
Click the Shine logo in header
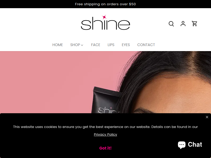105,22
